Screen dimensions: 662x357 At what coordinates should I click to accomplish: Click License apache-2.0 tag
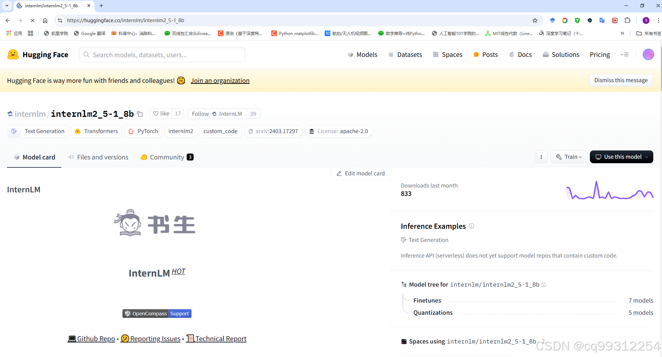pyautogui.click(x=339, y=131)
